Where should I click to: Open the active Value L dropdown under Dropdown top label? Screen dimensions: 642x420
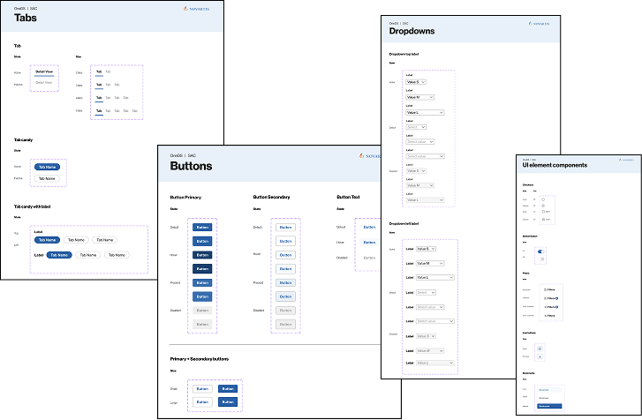tap(425, 112)
